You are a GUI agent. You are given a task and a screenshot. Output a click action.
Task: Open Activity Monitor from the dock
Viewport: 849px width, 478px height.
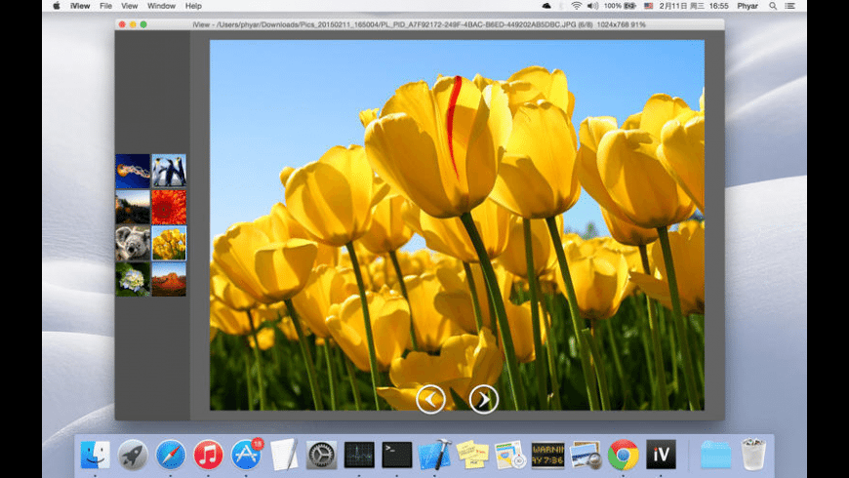tap(359, 455)
